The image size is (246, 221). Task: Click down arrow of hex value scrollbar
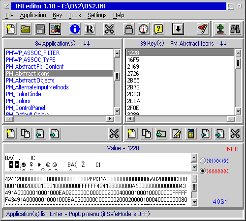[194, 202]
